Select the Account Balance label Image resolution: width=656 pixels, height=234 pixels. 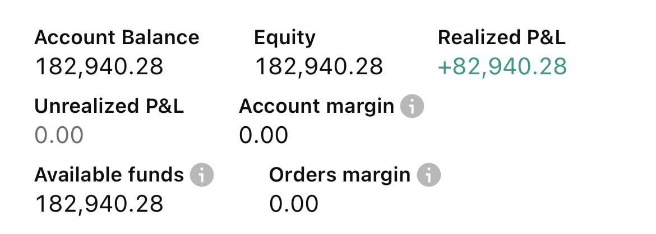pyautogui.click(x=117, y=37)
